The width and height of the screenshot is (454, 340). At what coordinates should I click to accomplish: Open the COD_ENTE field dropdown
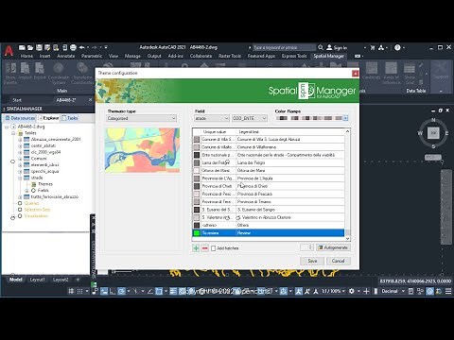click(250, 118)
